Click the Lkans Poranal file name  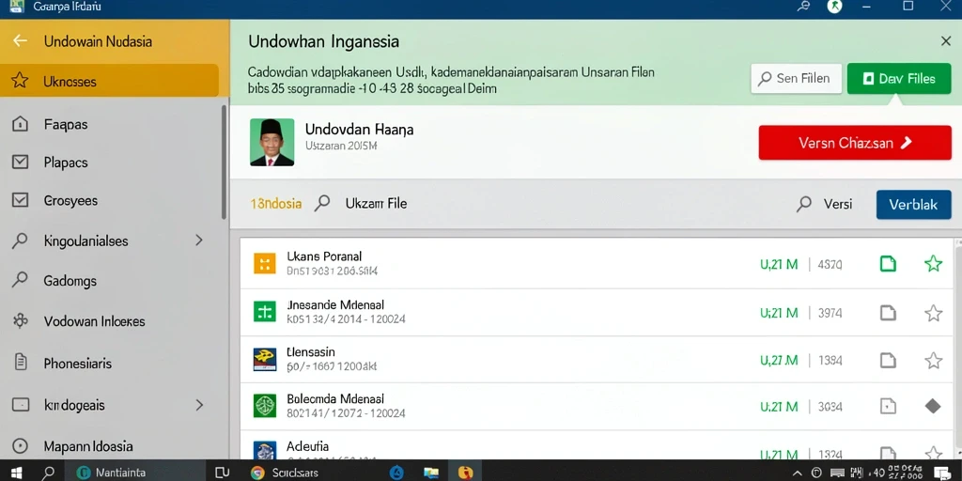click(x=324, y=256)
